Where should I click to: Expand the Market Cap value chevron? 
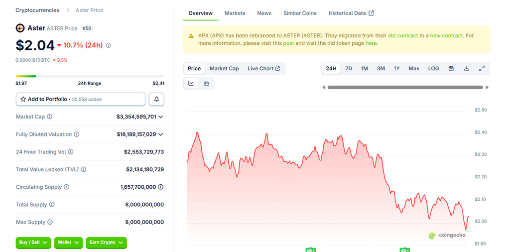click(x=160, y=117)
